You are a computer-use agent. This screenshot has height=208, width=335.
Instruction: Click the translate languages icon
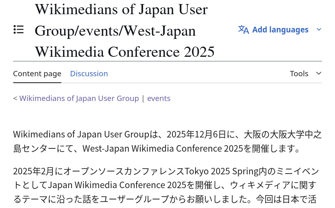[243, 30]
